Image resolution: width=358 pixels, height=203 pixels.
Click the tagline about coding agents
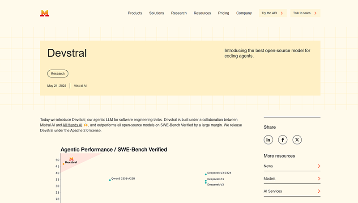coord(267,53)
